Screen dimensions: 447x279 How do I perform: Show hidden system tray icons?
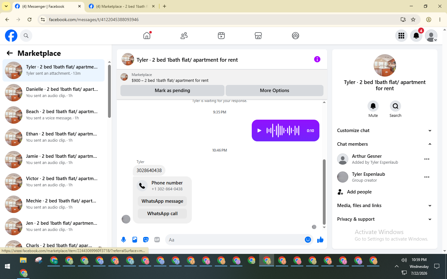click(396, 266)
